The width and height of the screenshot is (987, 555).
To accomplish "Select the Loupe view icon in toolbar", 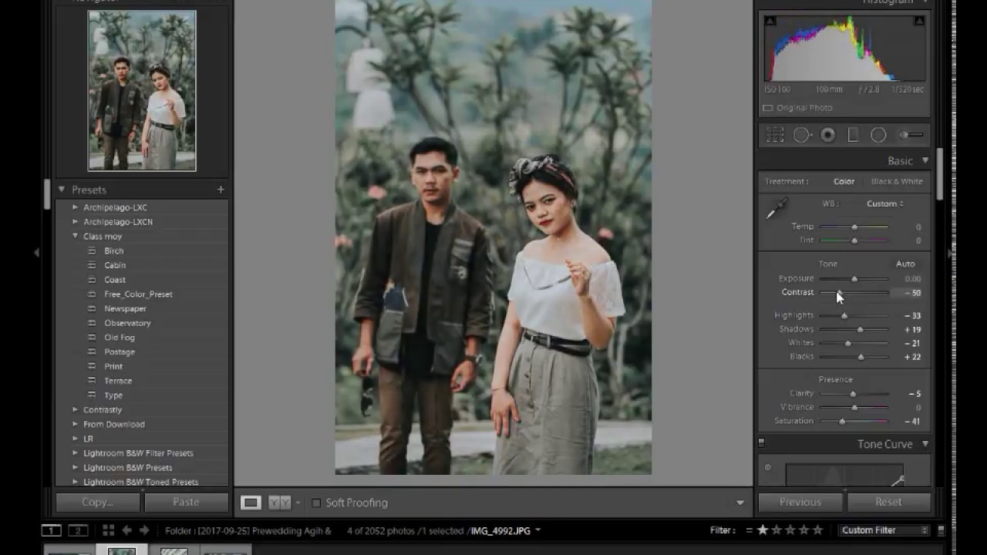I will coord(251,503).
